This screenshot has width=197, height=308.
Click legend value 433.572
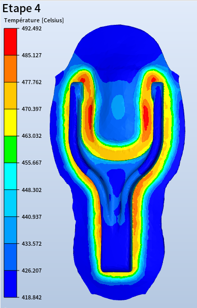pos(31,244)
